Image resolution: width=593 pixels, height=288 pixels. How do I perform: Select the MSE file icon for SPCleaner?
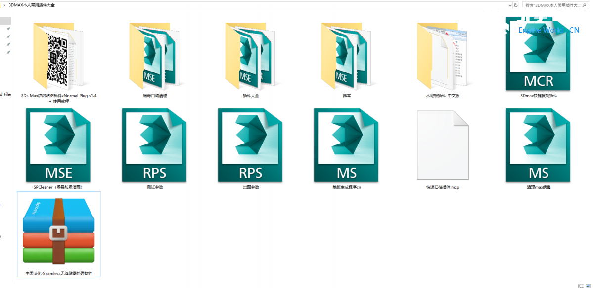[58, 145]
